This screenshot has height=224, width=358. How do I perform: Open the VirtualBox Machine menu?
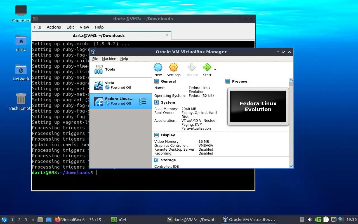pos(109,59)
